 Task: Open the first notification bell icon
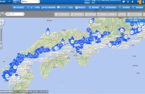[132, 2]
